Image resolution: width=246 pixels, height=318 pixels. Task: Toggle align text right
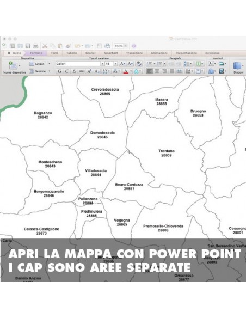(164, 71)
